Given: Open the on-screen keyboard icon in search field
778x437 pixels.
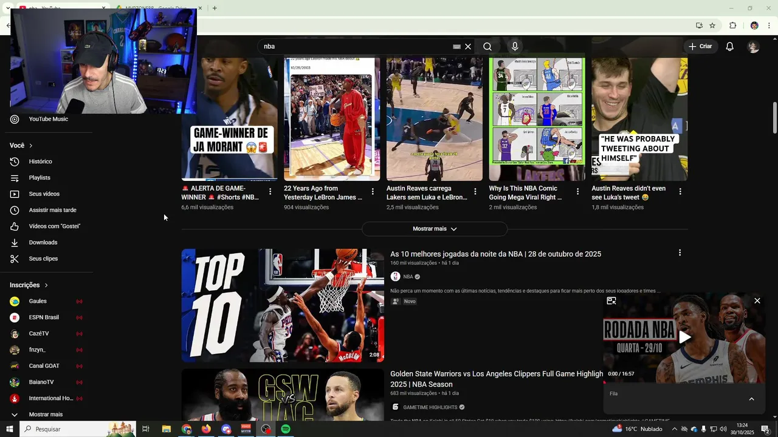Looking at the screenshot, I should (457, 47).
